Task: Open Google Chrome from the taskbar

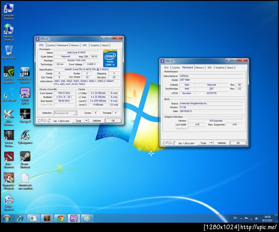Action: coord(60,218)
